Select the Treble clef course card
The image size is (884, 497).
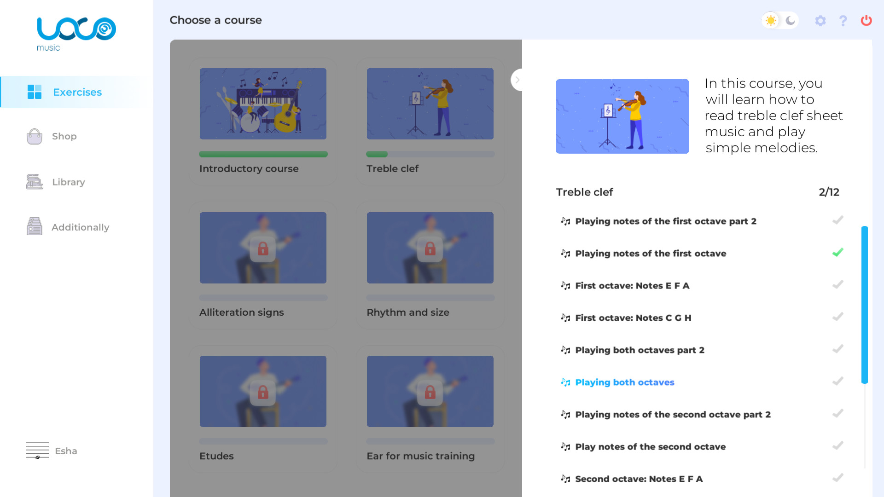430,104
